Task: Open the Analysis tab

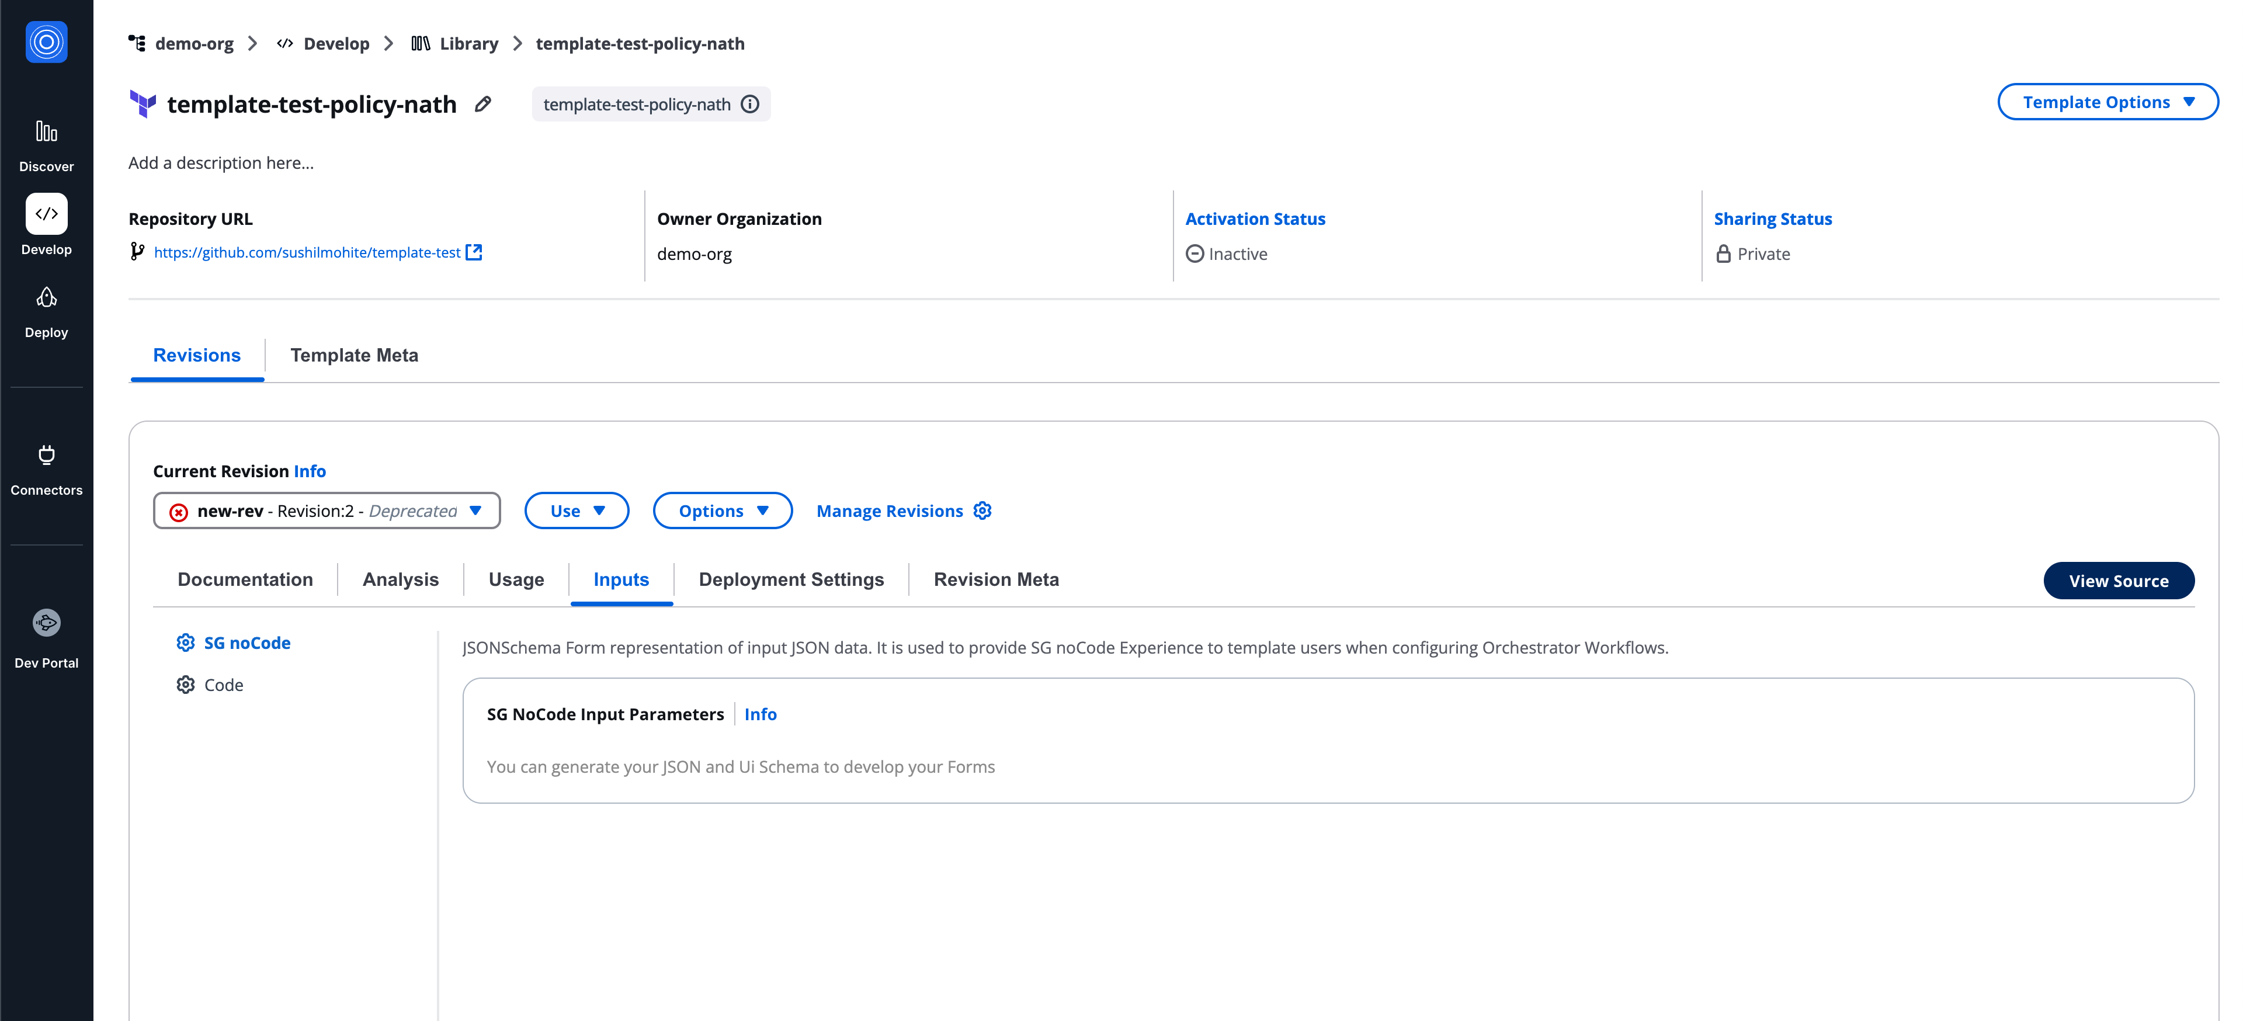Action: 401,579
